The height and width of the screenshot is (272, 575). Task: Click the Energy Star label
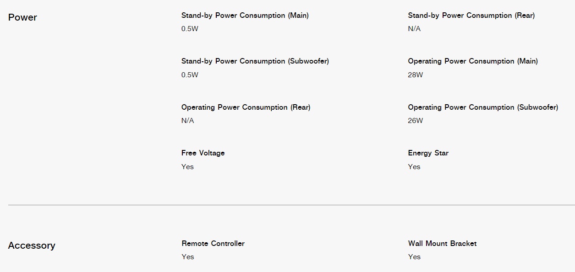click(428, 153)
